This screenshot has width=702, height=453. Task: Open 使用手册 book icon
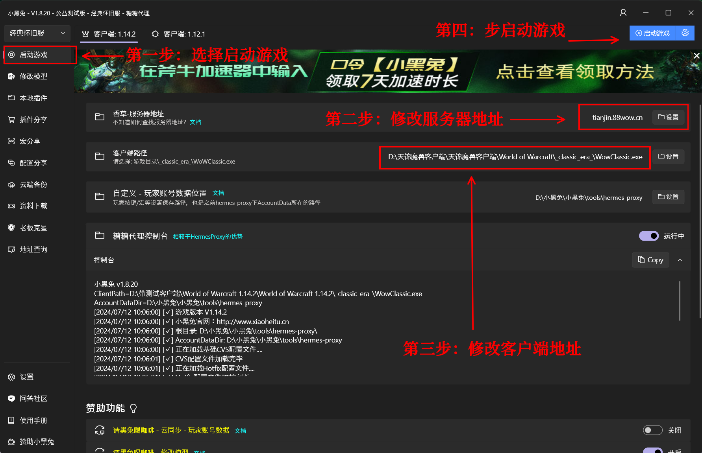coord(11,420)
